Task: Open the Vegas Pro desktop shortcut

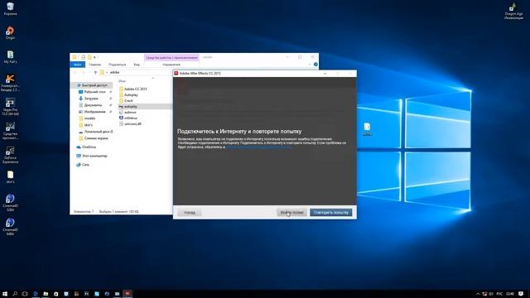Action: click(x=10, y=107)
